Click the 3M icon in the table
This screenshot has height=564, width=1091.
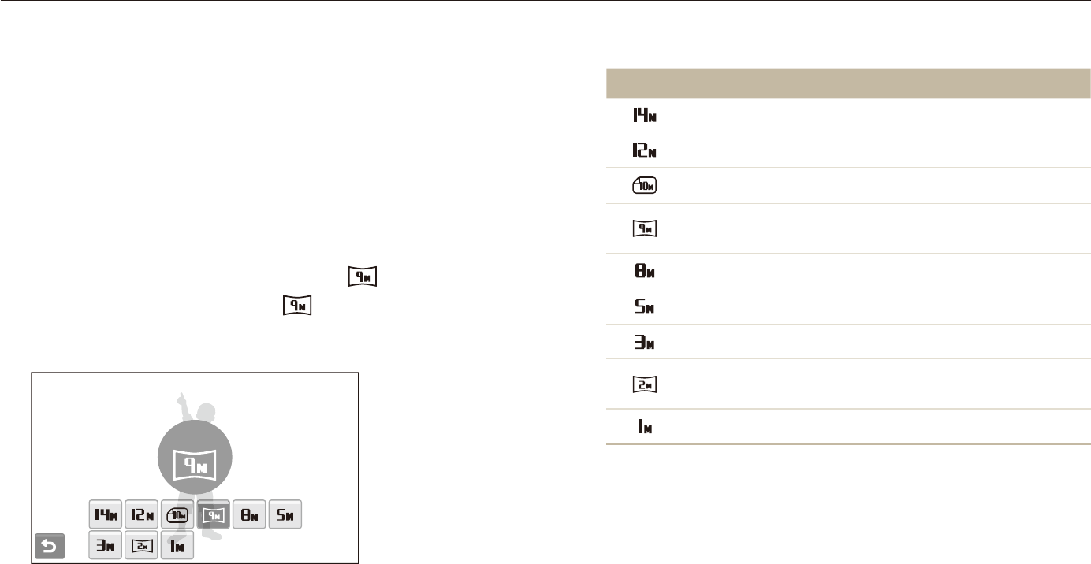coord(644,342)
